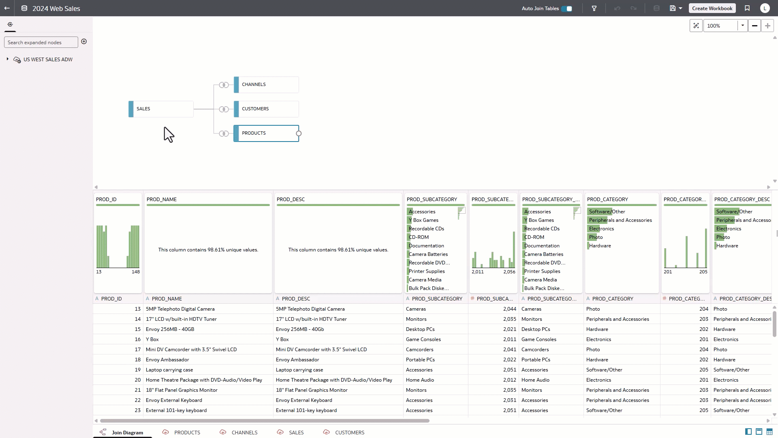Viewport: 778px width, 438px height.
Task: Click the save icon in the top toolbar
Action: point(673,8)
